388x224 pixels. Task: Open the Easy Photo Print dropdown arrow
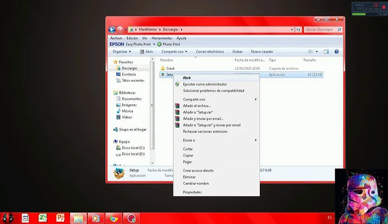point(154,44)
